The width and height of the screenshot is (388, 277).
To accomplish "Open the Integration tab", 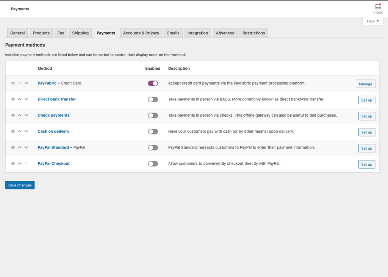I will (x=198, y=33).
